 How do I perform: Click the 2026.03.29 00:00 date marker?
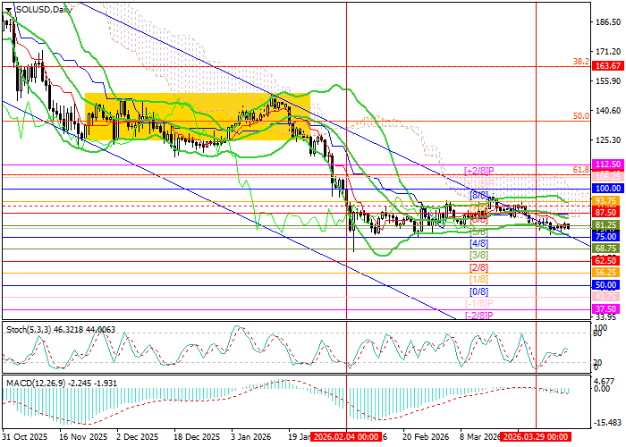(535, 438)
